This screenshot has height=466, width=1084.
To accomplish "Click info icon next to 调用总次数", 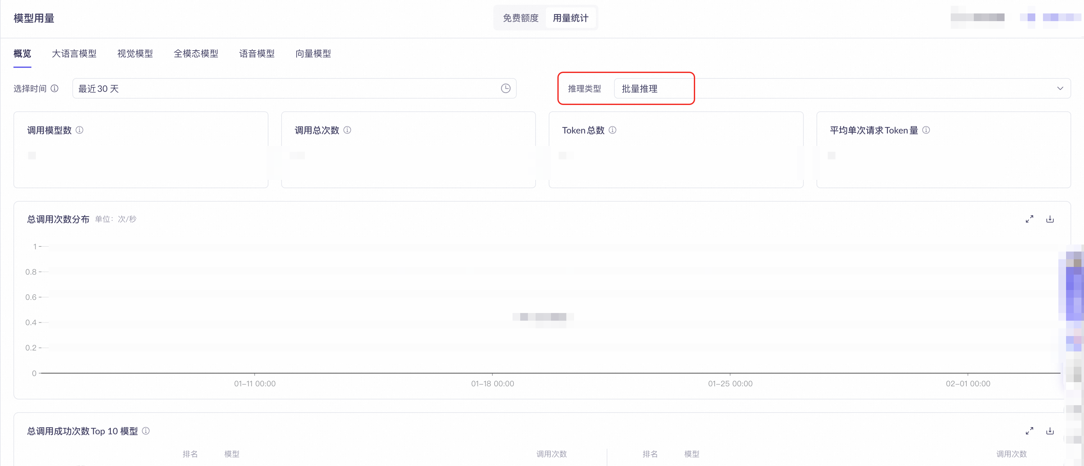I will coord(347,130).
